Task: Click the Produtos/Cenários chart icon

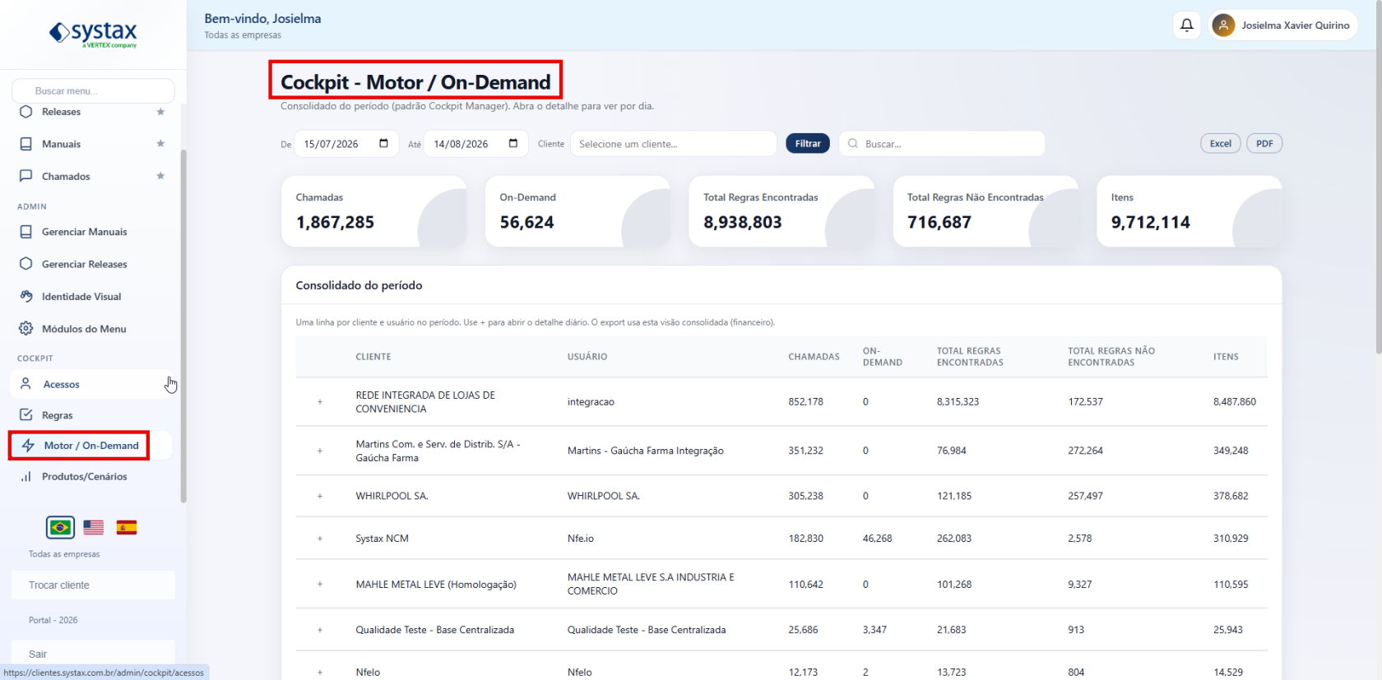Action: 26,476
